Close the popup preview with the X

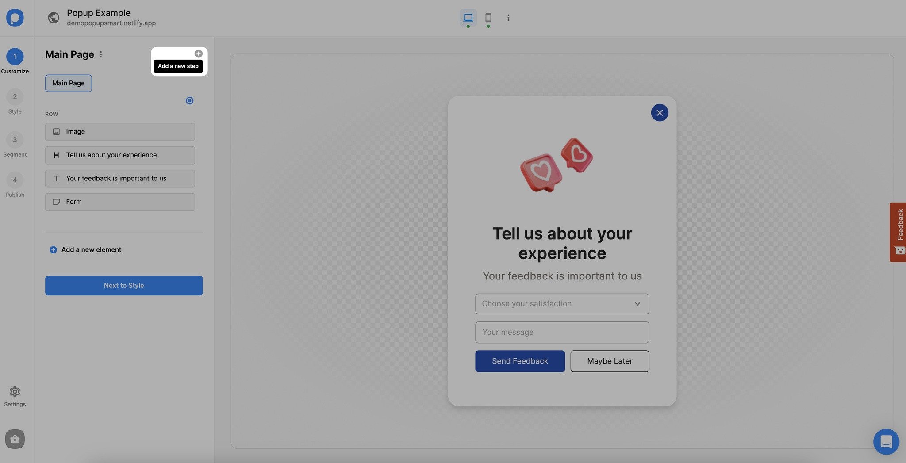coord(660,113)
